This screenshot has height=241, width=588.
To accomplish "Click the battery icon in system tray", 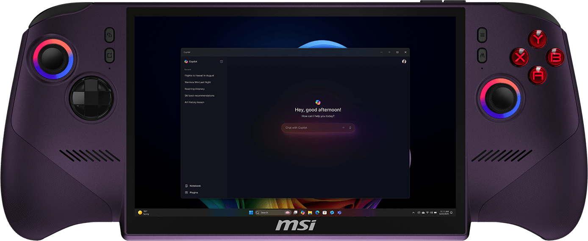I will click(435, 213).
